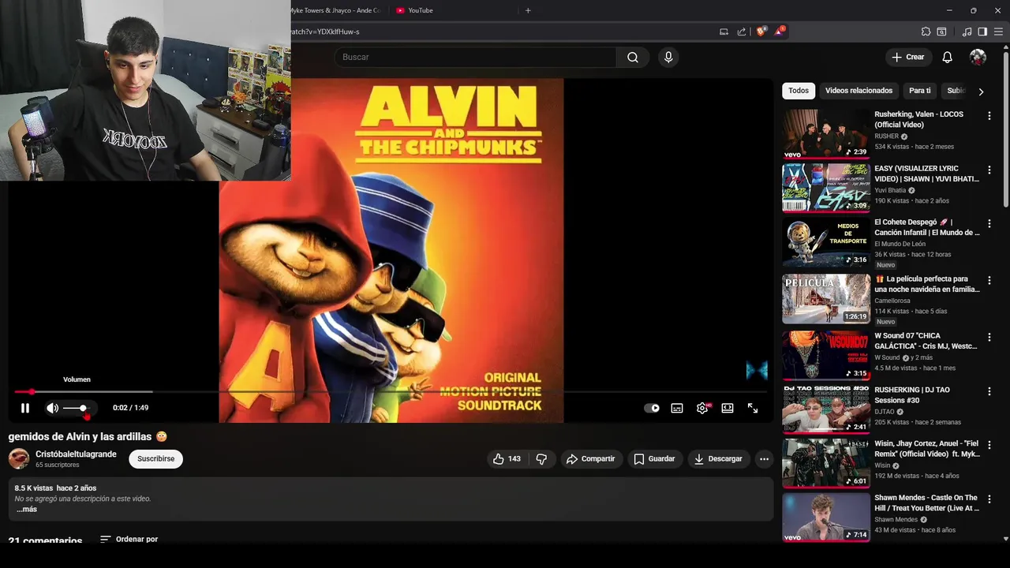Open the notifications bell
The image size is (1010, 568).
point(947,57)
